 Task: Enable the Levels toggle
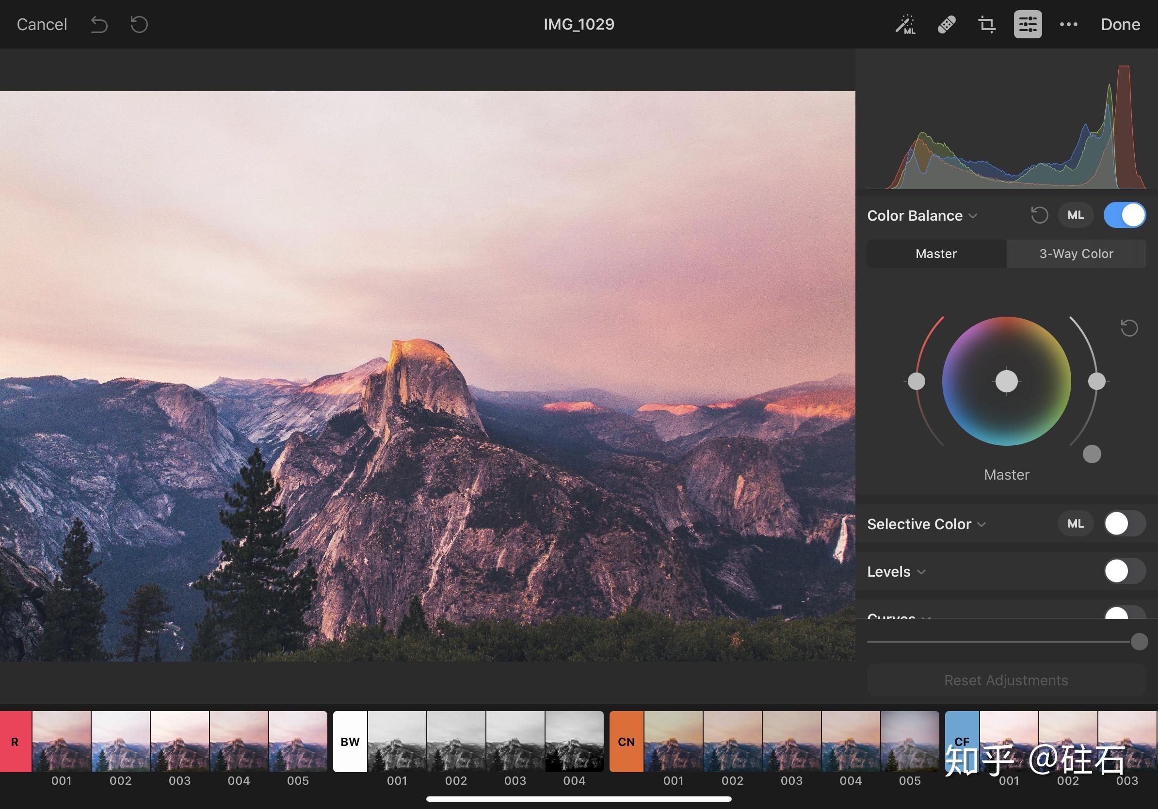coord(1124,571)
